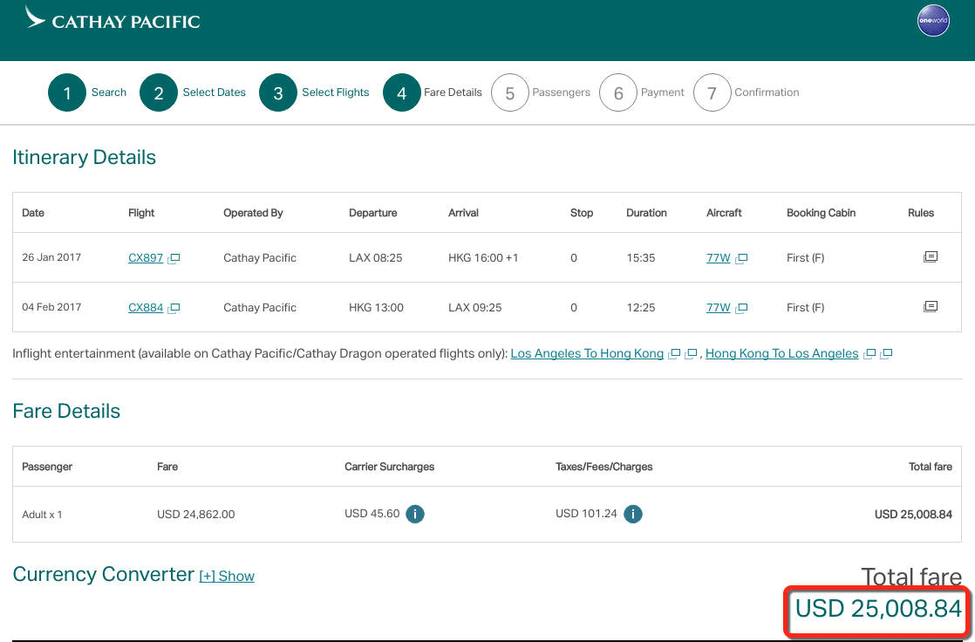Click popup icon next to CX897's 77W

(x=741, y=258)
